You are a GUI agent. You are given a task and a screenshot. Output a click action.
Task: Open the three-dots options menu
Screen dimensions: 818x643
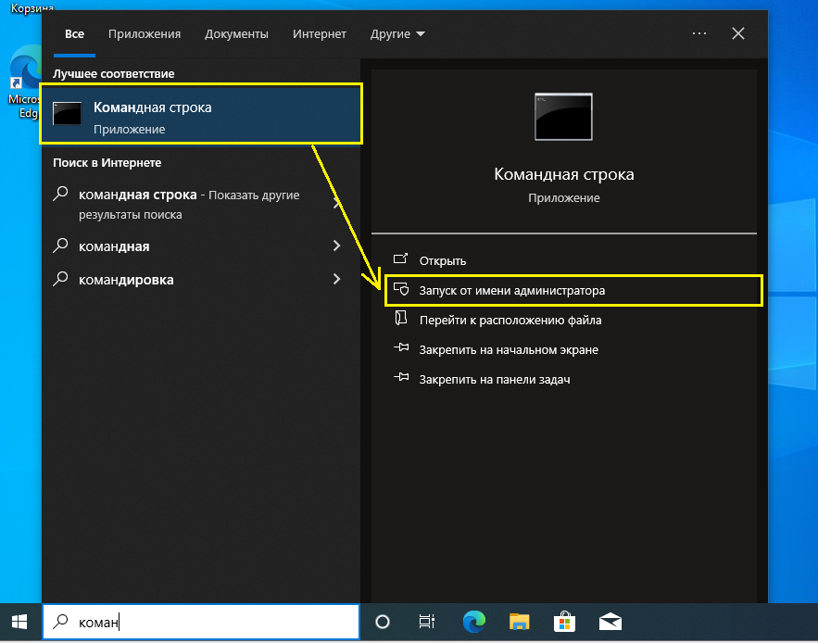point(699,33)
